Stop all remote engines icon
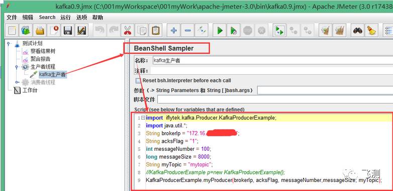The height and width of the screenshot is (191, 393). click(x=293, y=31)
